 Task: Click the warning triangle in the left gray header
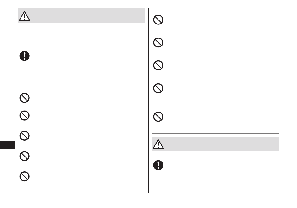pyautogui.click(x=24, y=16)
